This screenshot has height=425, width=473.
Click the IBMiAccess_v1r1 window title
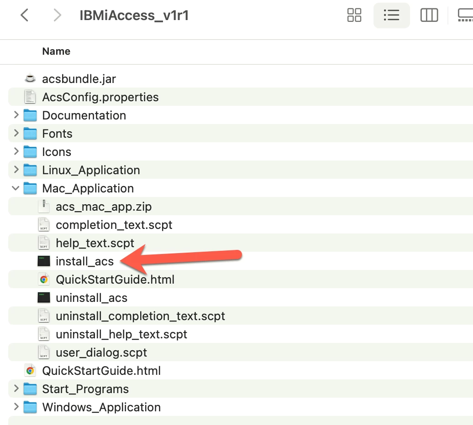pos(134,16)
